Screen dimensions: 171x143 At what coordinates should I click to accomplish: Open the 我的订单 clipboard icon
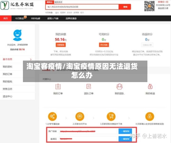58,87
